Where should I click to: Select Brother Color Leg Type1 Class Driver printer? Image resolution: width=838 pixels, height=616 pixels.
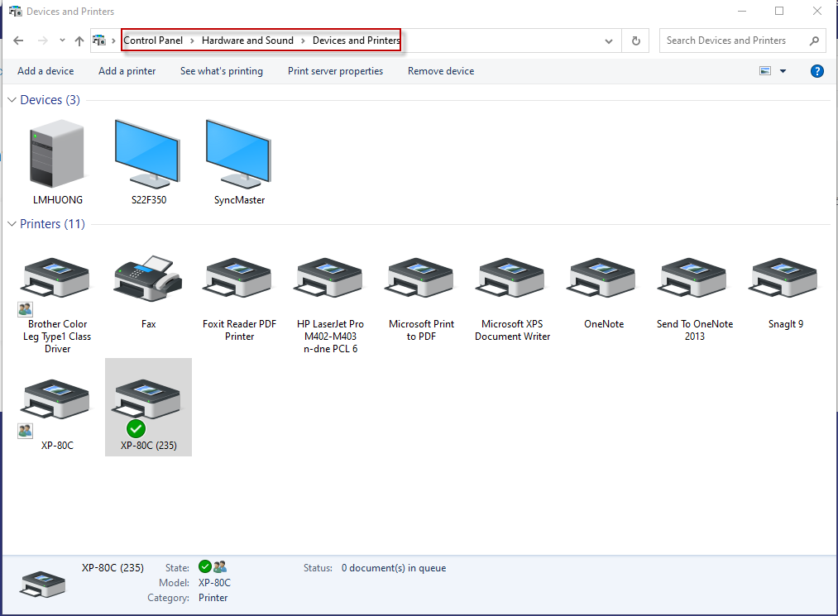(57, 278)
